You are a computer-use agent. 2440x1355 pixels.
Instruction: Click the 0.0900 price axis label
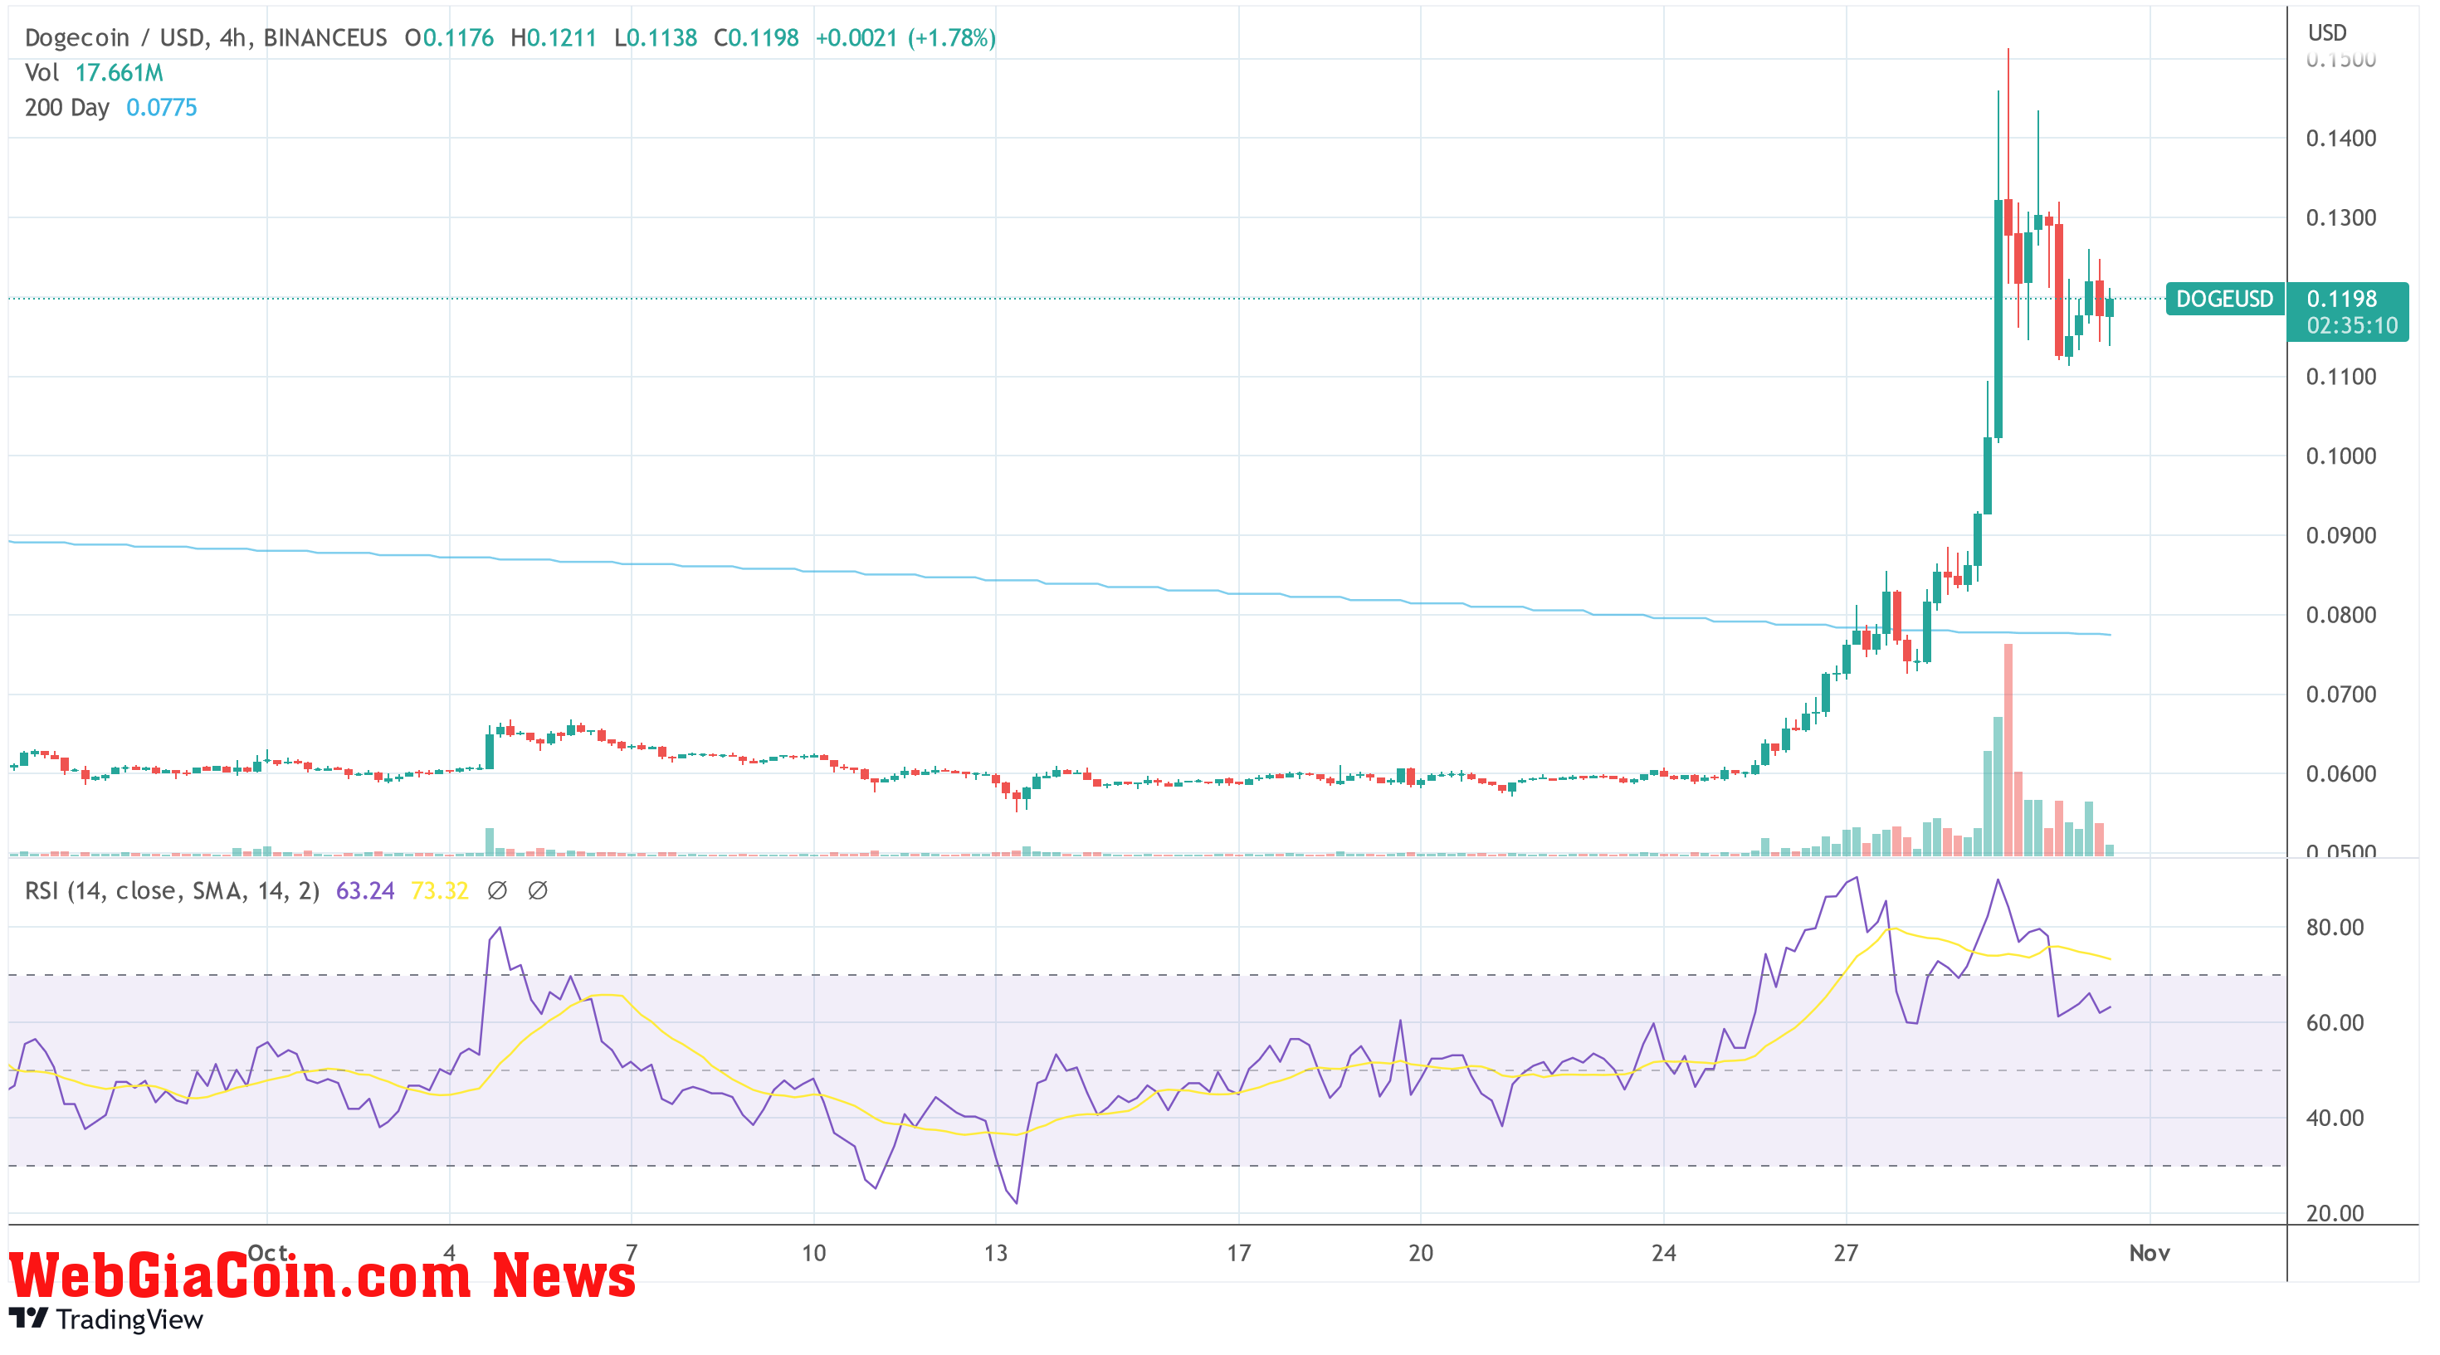[2340, 536]
